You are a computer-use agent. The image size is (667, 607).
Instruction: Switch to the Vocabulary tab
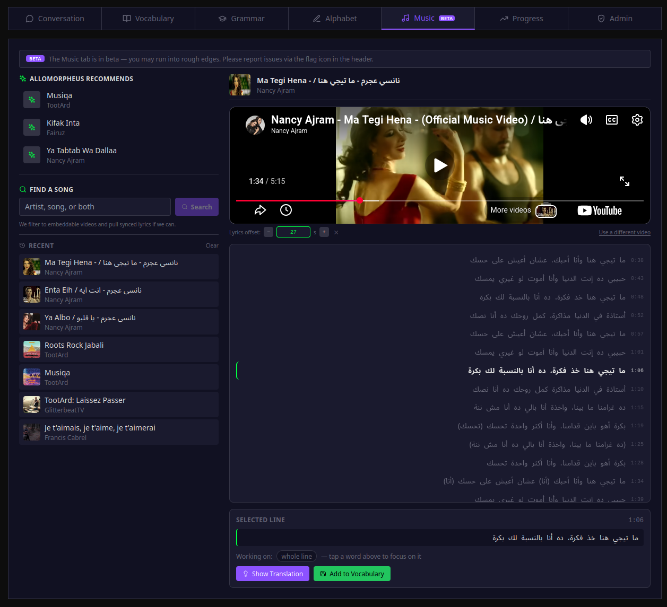[148, 19]
